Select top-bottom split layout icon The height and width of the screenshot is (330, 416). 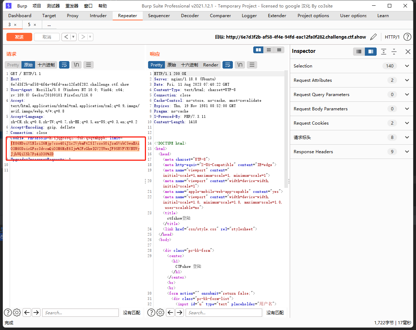[x=269, y=50]
